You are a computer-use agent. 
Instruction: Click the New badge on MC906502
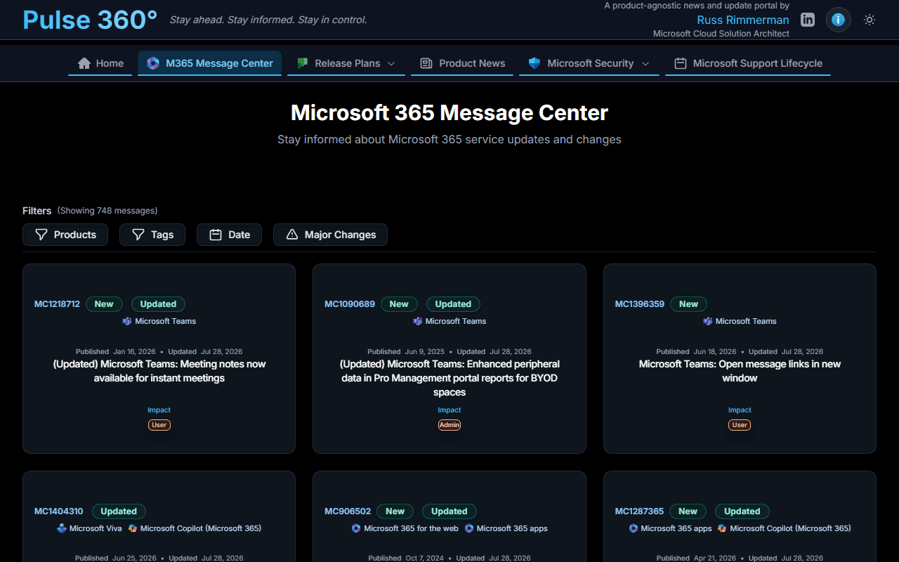395,511
